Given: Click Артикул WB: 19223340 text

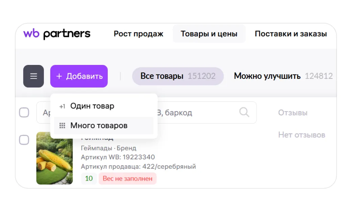Looking at the screenshot, I should [118, 157].
